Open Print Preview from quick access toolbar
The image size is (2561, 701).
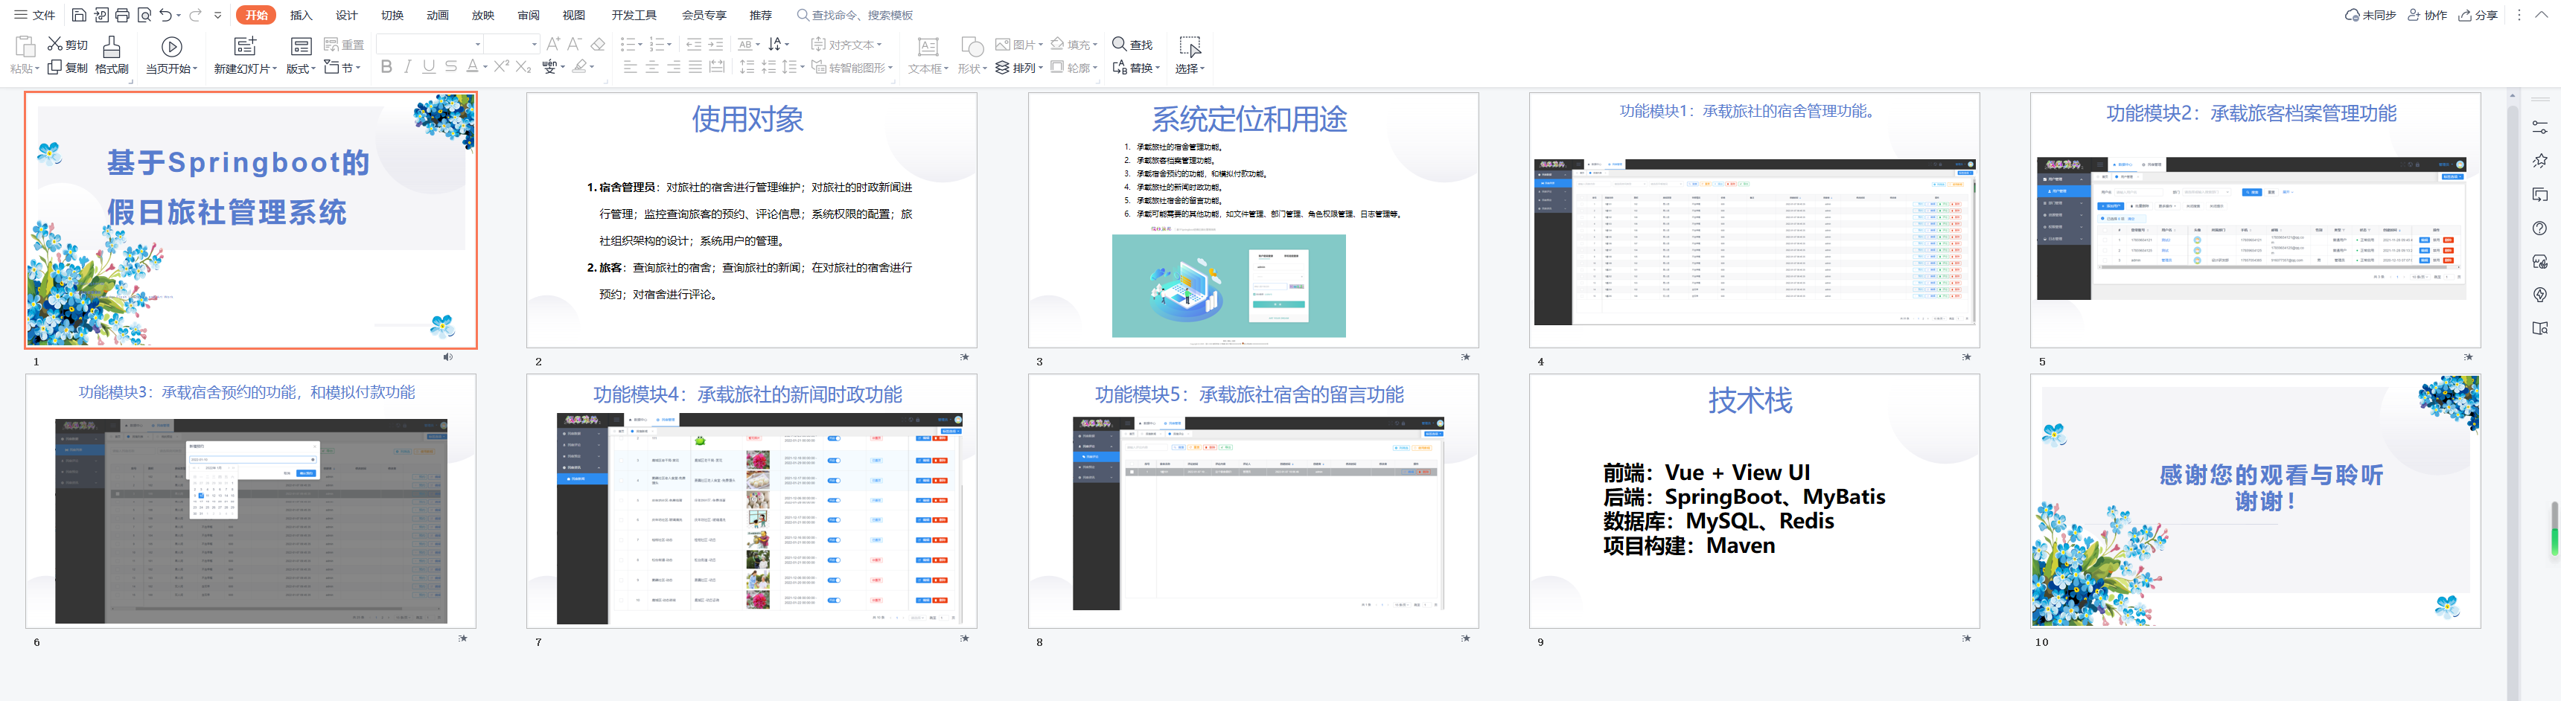(x=144, y=15)
